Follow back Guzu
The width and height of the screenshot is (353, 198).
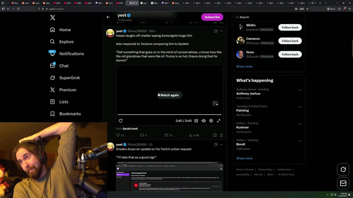click(290, 54)
